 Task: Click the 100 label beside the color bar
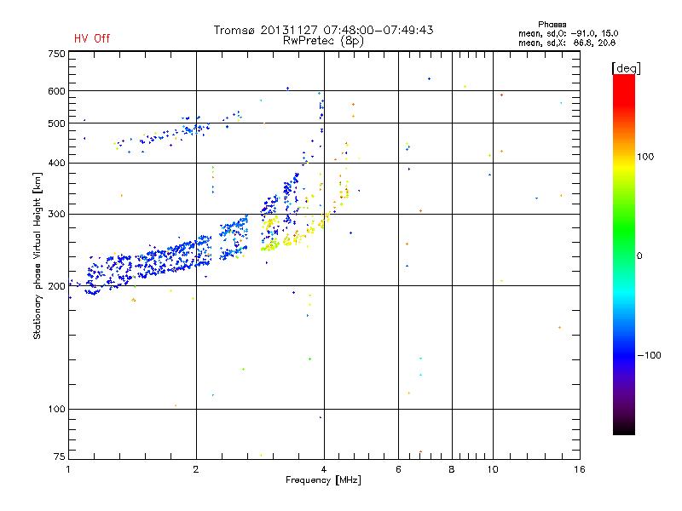coord(645,157)
